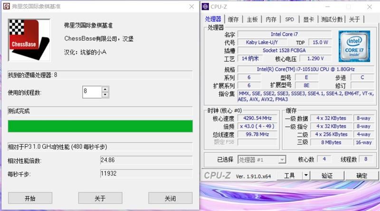Increase thread count with the up spinner arrow
380x211 pixels.
click(x=105, y=89)
